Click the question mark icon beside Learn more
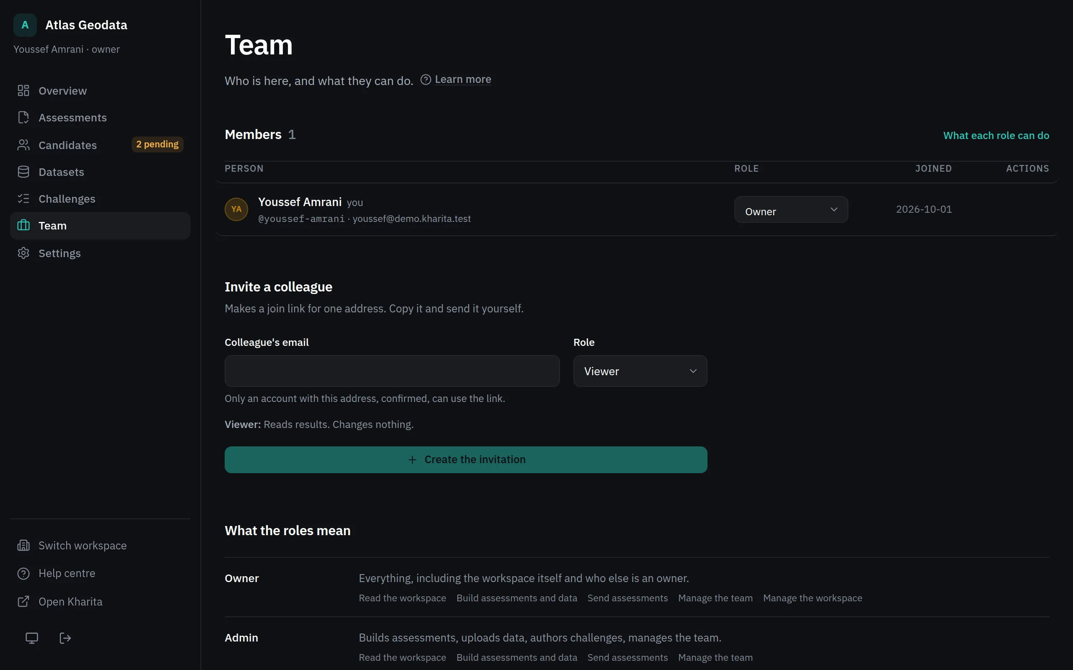This screenshot has height=670, width=1073. point(426,79)
